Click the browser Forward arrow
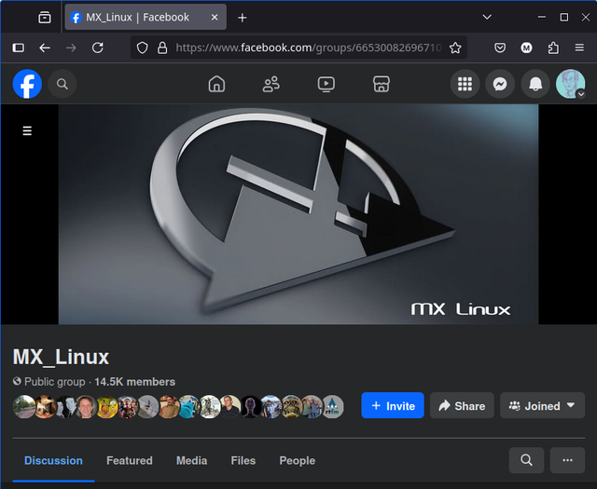Viewport: 597px width, 489px height. click(x=71, y=48)
